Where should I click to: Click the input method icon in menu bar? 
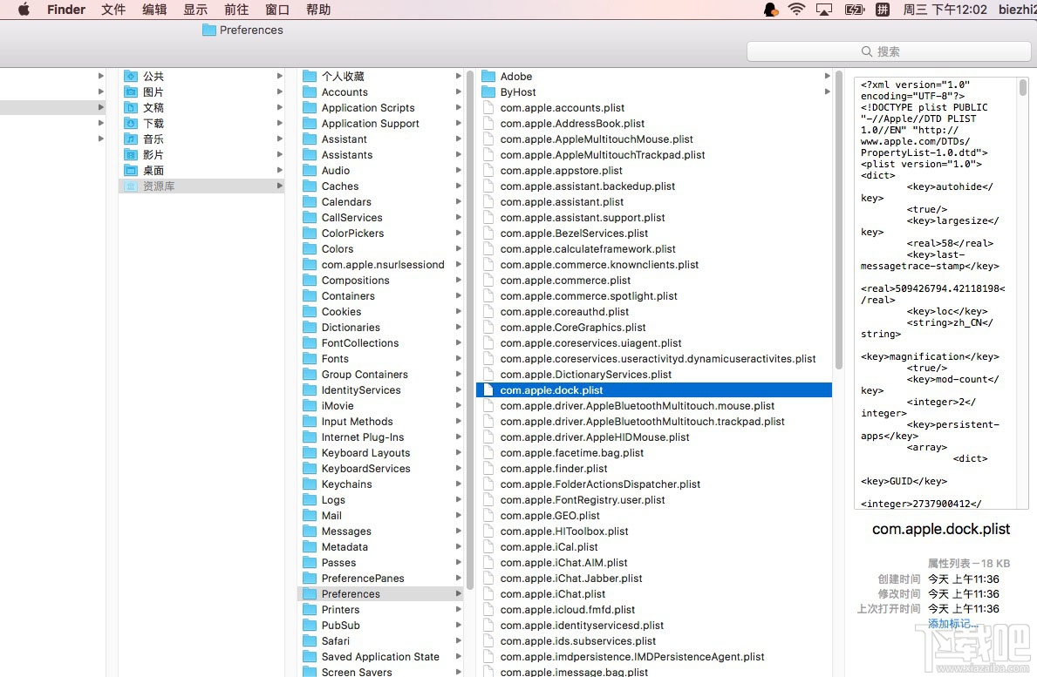tap(883, 10)
